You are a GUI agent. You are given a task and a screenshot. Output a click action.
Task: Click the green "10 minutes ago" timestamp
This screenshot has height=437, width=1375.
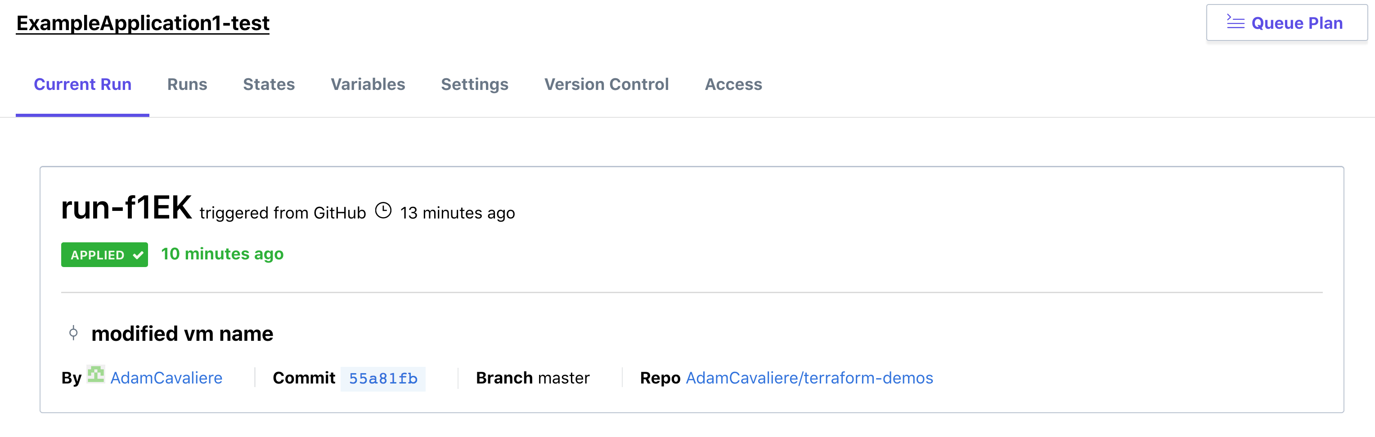click(x=223, y=254)
